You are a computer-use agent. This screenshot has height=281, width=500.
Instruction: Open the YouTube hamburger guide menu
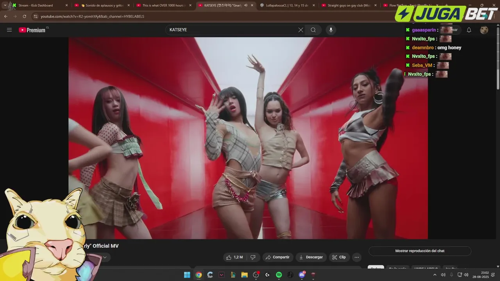click(x=9, y=30)
